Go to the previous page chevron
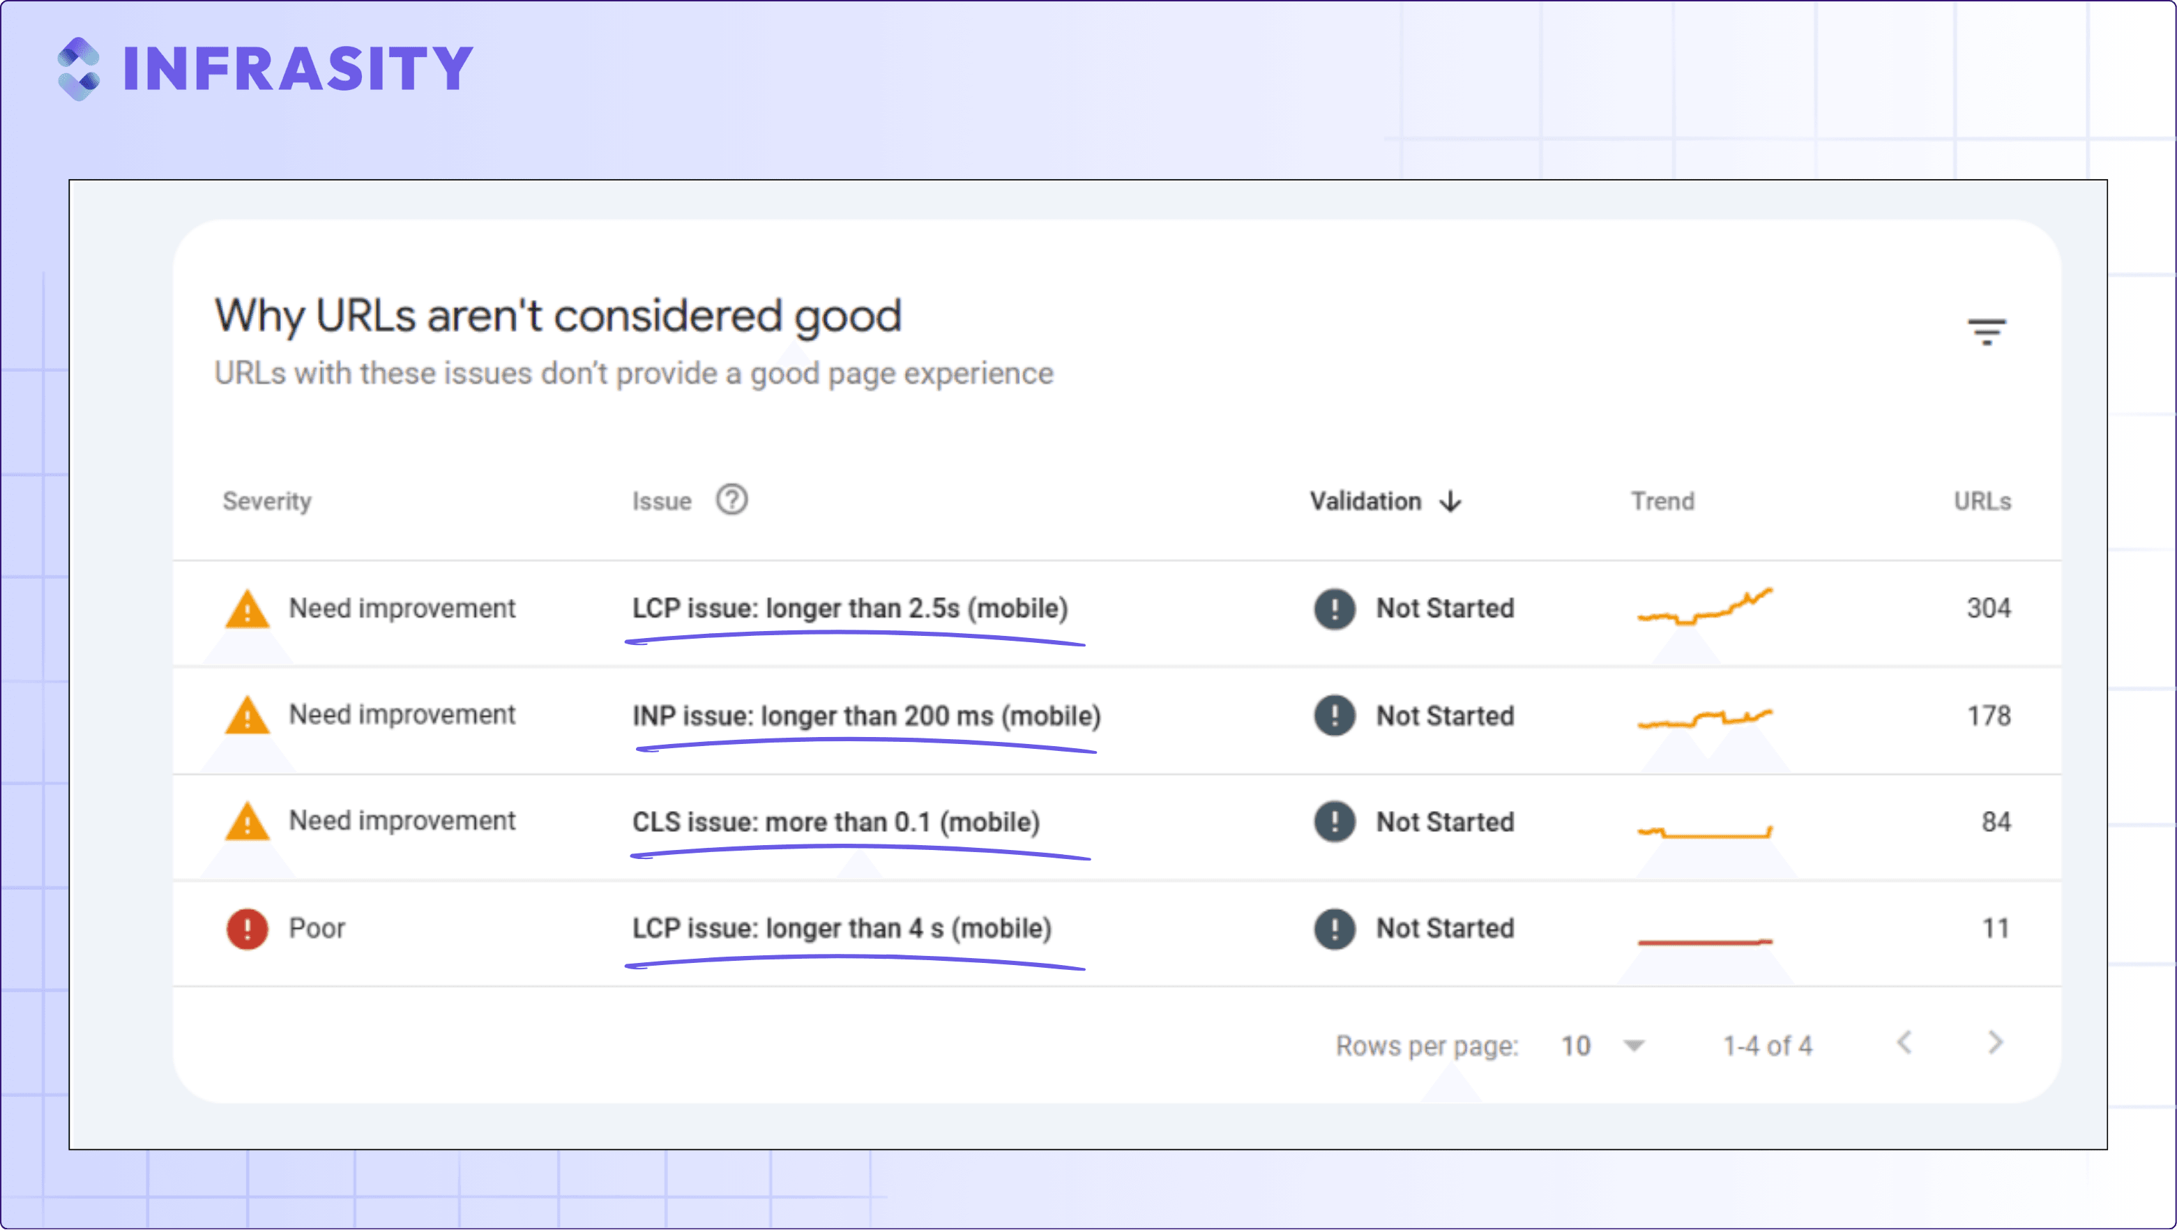This screenshot has height=1230, width=2177. coord(1904,1043)
